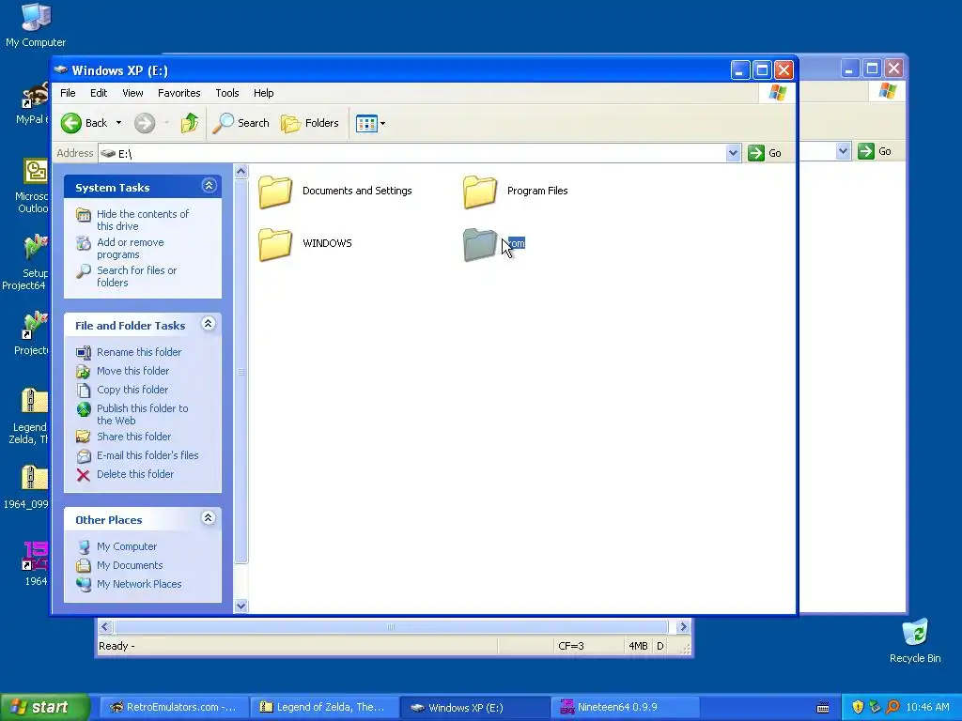Open the View menu
962x721 pixels.
[132, 93]
